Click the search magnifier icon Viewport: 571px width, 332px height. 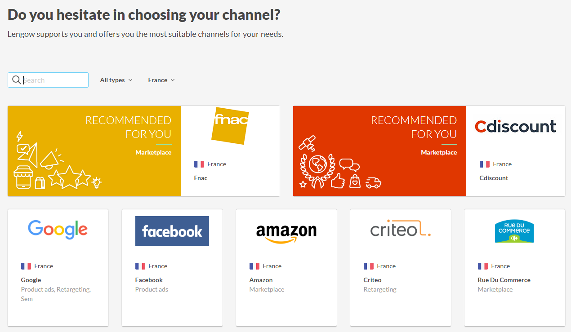(x=17, y=80)
